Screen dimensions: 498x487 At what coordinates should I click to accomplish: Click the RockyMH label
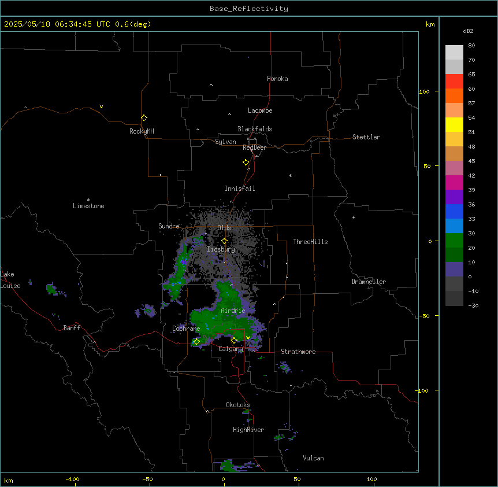tap(142, 131)
